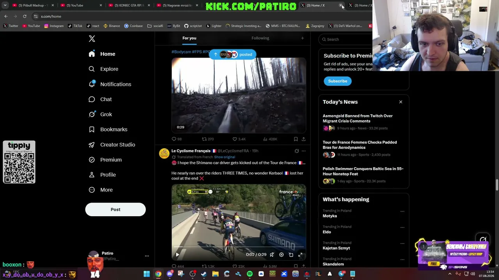The width and height of the screenshot is (499, 280).
Task: Open more options for Motyka trend
Action: [402, 212]
